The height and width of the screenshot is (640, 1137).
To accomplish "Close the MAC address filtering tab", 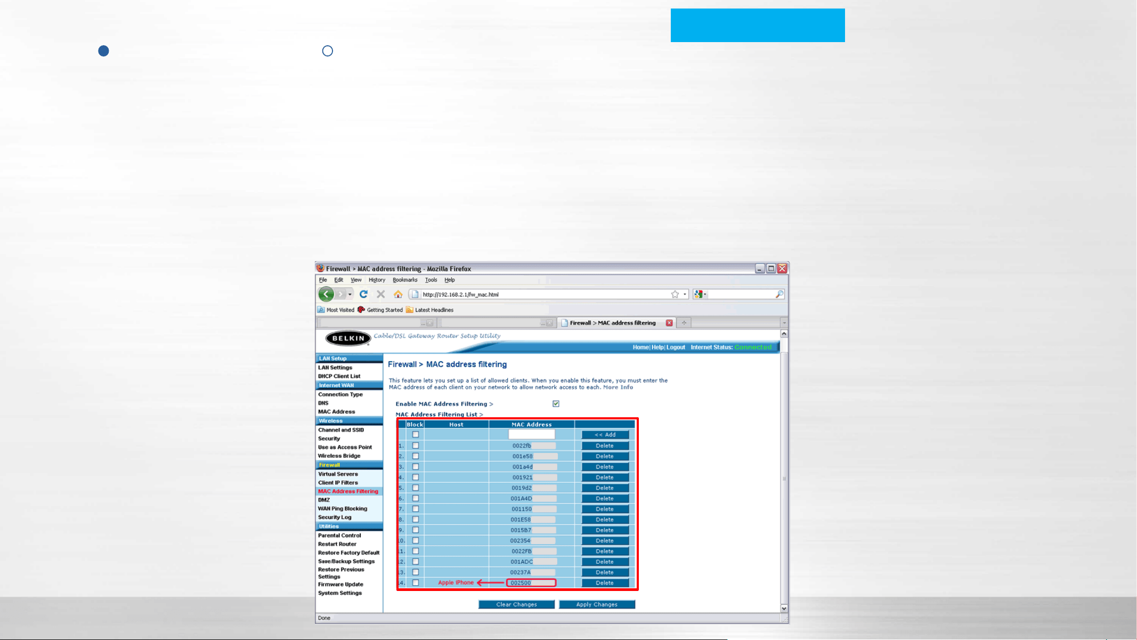I will [669, 323].
